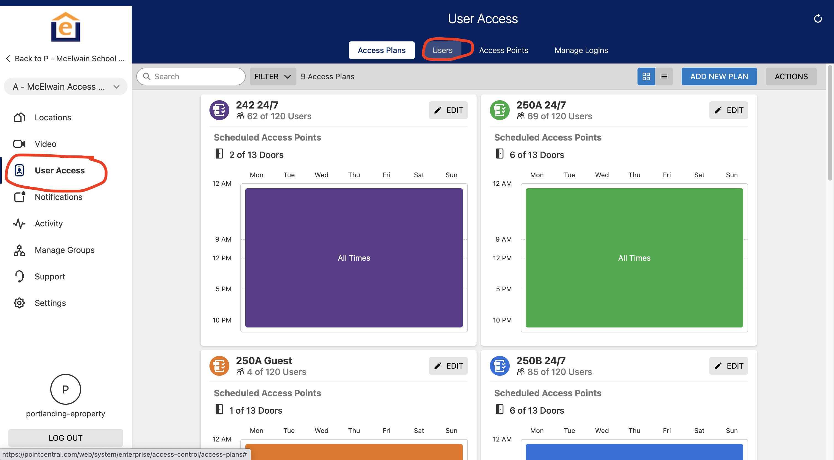Image resolution: width=834 pixels, height=460 pixels.
Task: Open Locations from the sidebar
Action: pos(52,117)
